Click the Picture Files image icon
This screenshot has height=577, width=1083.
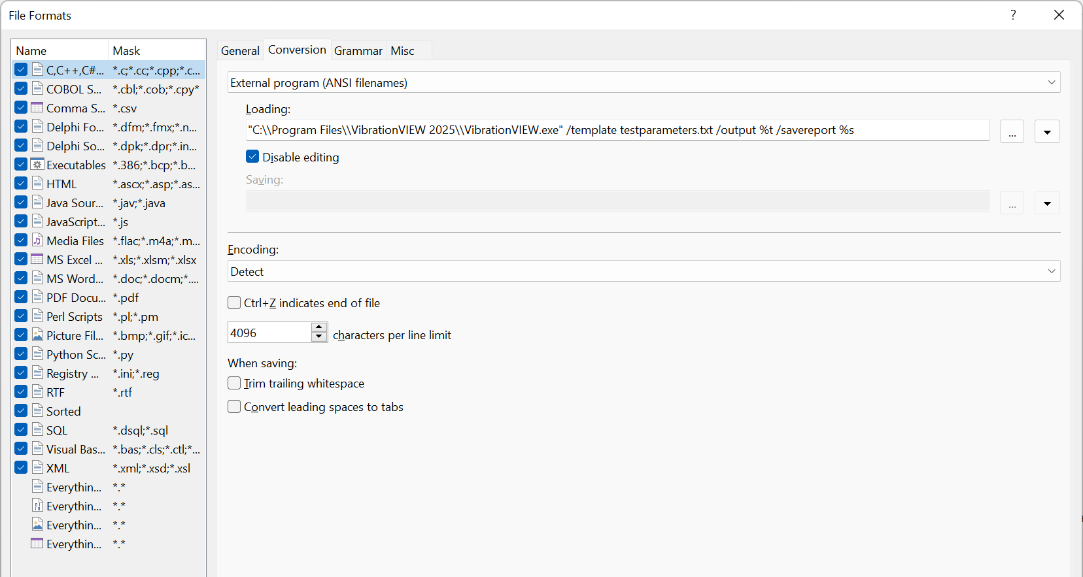[x=37, y=335]
